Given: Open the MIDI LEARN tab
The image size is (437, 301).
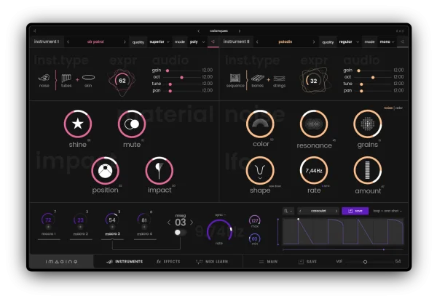Looking at the screenshot, I should click(212, 262).
